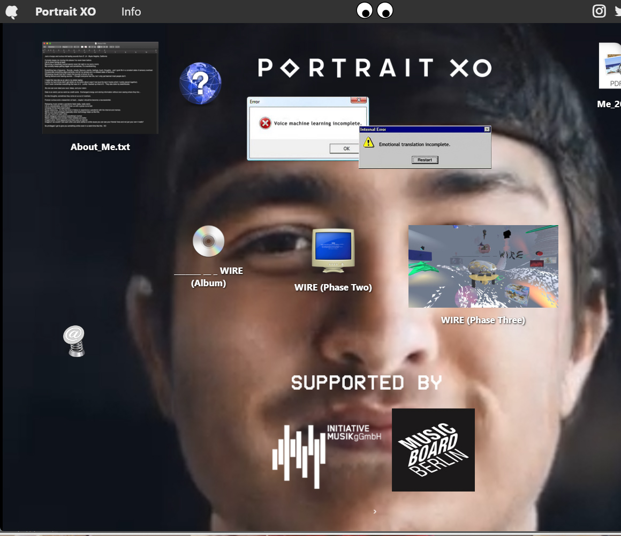
Task: Open the About_Me.txt file icon
Action: (x=100, y=87)
